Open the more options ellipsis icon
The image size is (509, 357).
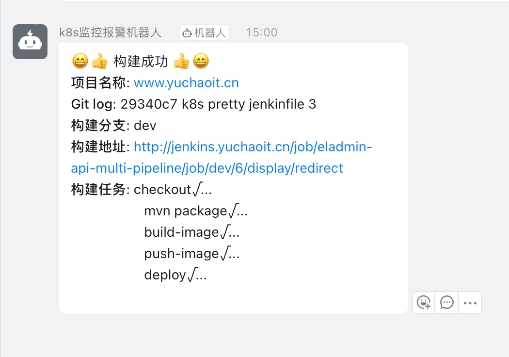click(x=469, y=302)
